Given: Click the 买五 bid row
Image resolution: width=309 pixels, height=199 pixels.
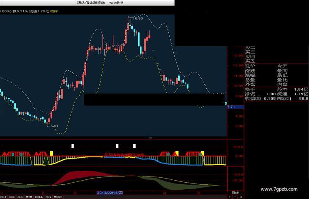Looking at the screenshot, I should point(250,61).
